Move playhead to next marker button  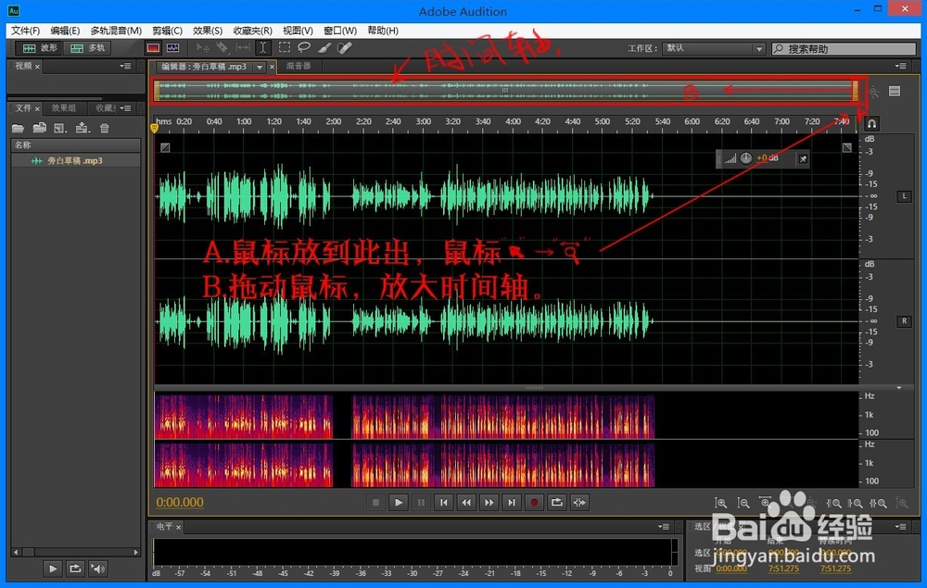pos(512,503)
